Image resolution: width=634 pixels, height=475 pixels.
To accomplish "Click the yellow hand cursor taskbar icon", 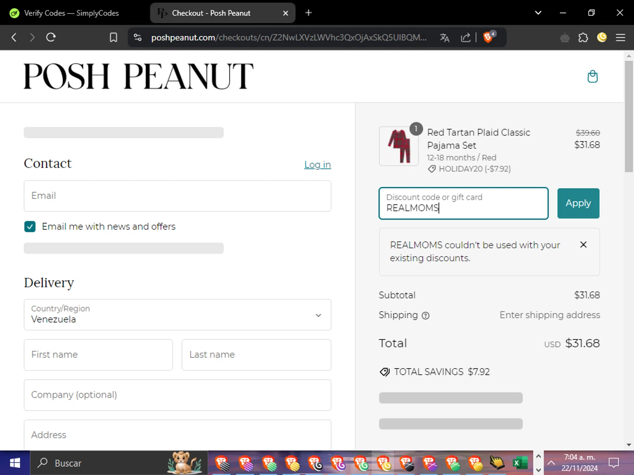I will pyautogui.click(x=497, y=463).
